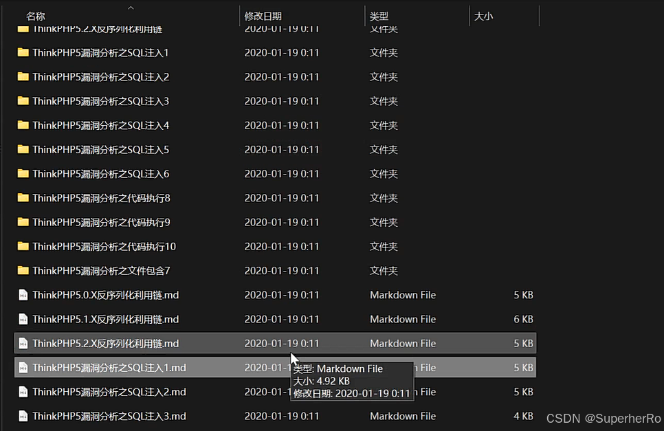Click markdown icon of ThinkPHP5漏洞分析之SQL注入1.md
The height and width of the screenshot is (431, 664).
pyautogui.click(x=23, y=368)
